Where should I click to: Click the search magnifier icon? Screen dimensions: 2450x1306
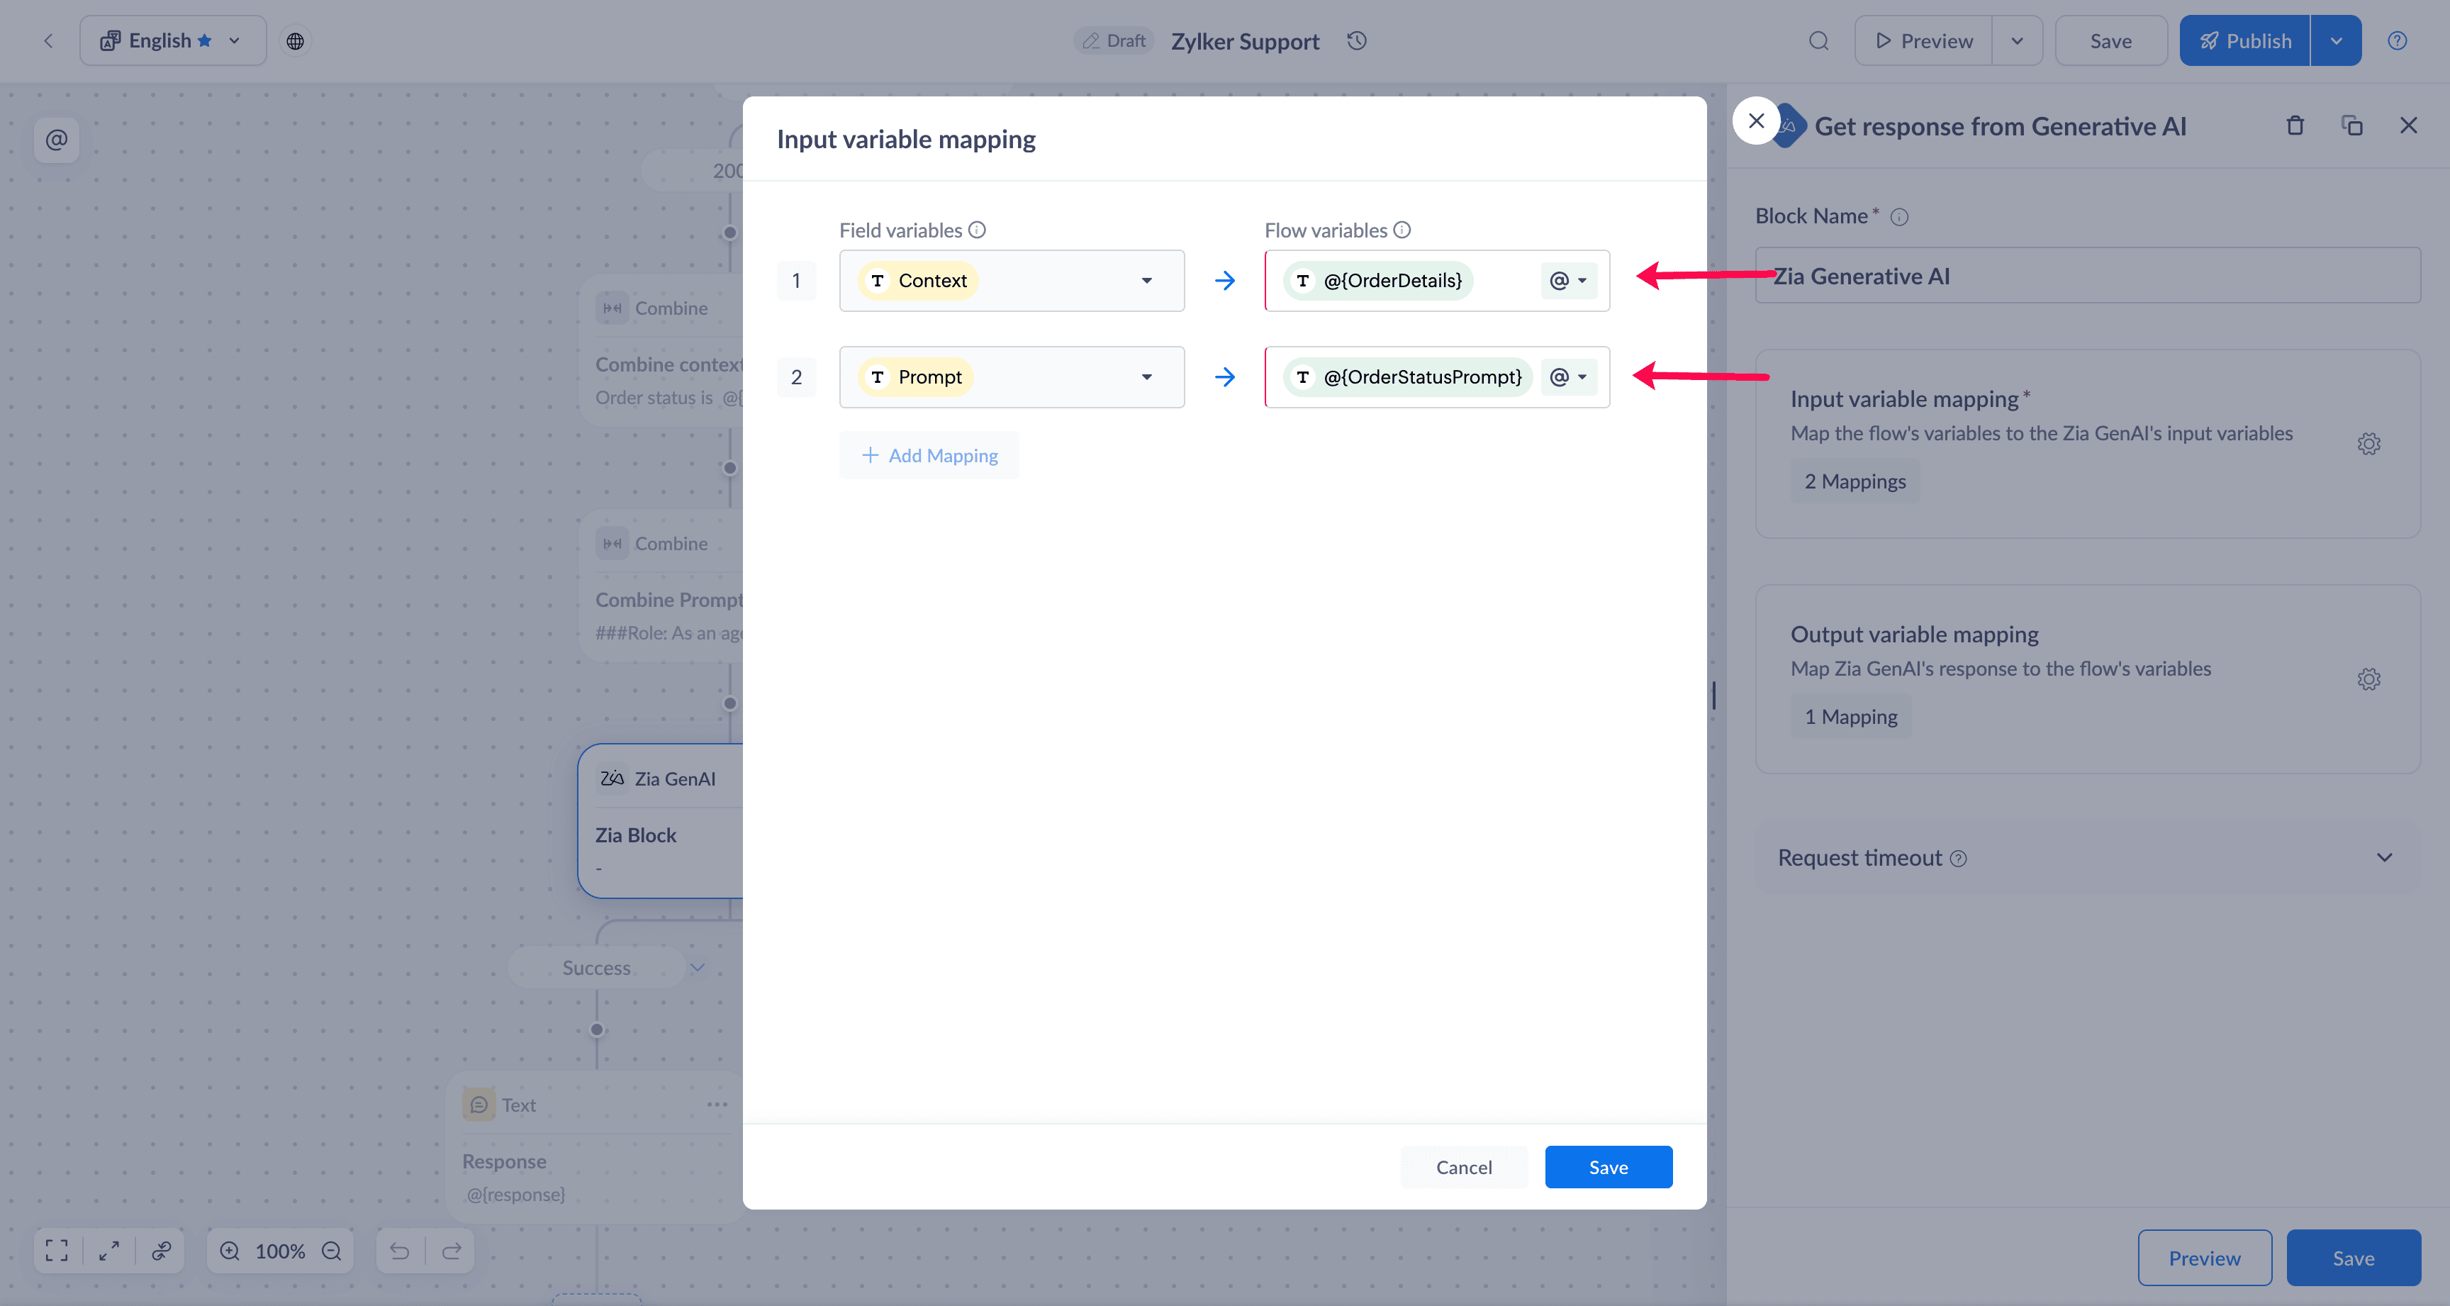point(1818,41)
